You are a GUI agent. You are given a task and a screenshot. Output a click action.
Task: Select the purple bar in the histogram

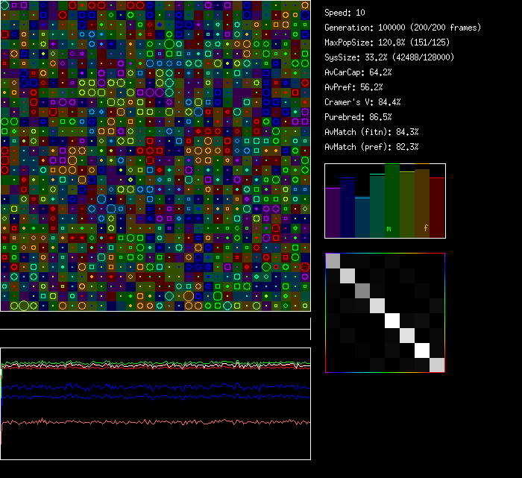[333, 213]
